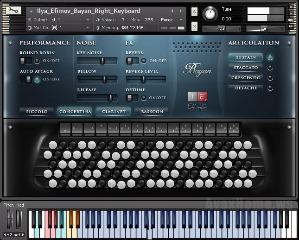Mute the instrument with the M button
299x240 pixels.
pos(194,26)
